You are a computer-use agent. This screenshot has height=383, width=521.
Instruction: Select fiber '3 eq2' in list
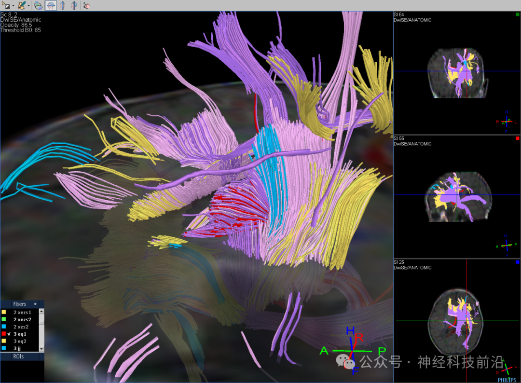(x=20, y=341)
